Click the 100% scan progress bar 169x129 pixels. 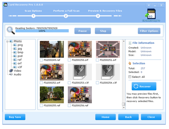pyautogui.click(x=42, y=31)
